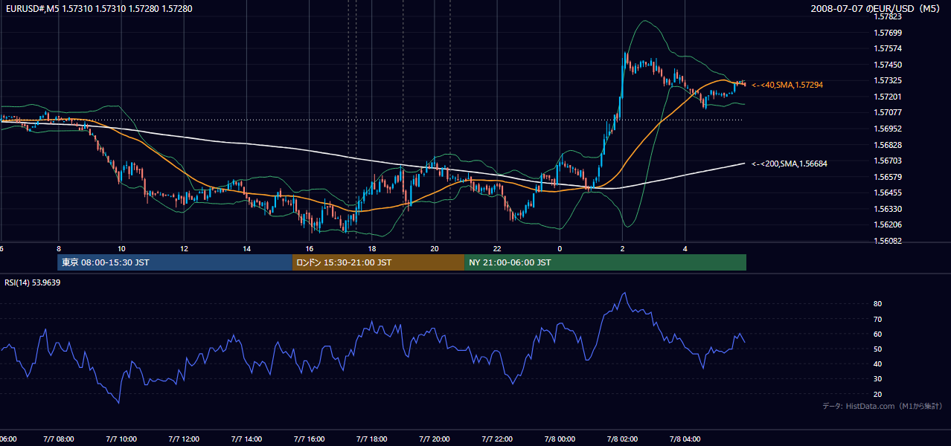Click price axis value 1.57823
951x446 pixels.
(x=888, y=16)
